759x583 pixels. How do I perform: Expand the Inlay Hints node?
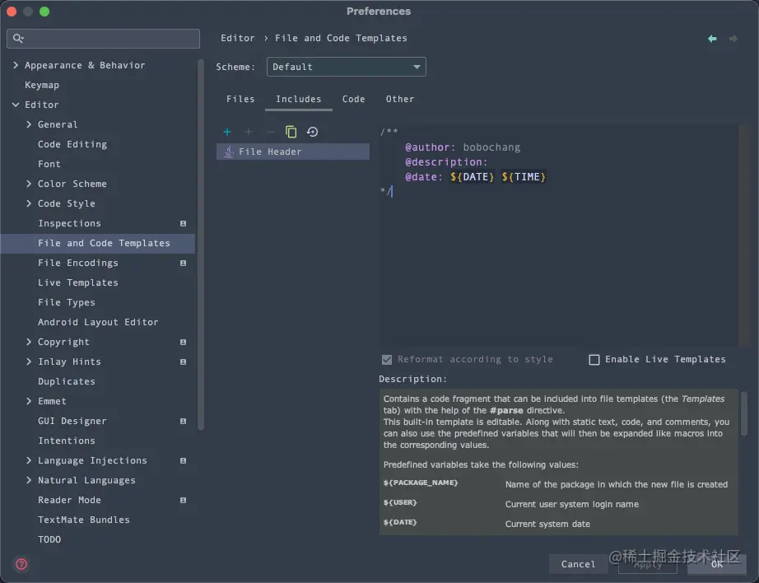click(29, 361)
